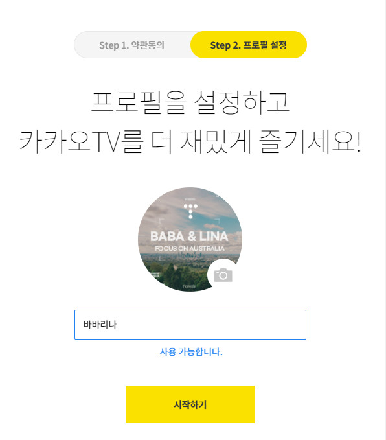Click the word Step 2. in yellow pill
Screen dimensions: 386x440
(x=225, y=45)
